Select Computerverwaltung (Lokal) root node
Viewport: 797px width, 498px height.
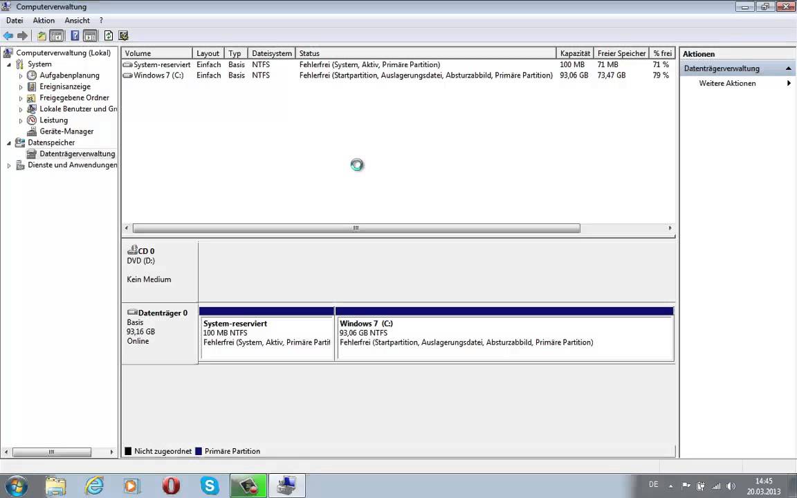63,53
